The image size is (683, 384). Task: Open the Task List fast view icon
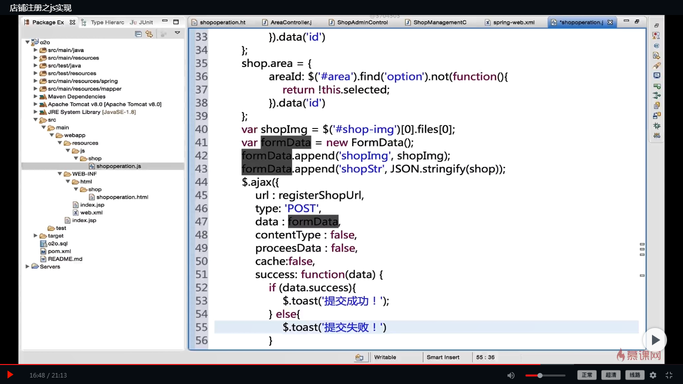[x=656, y=35]
